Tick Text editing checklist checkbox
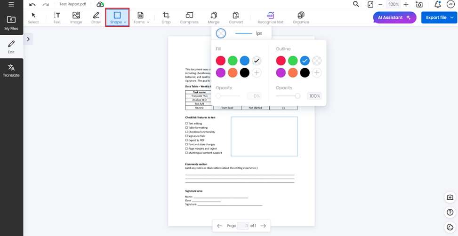 click(187, 124)
